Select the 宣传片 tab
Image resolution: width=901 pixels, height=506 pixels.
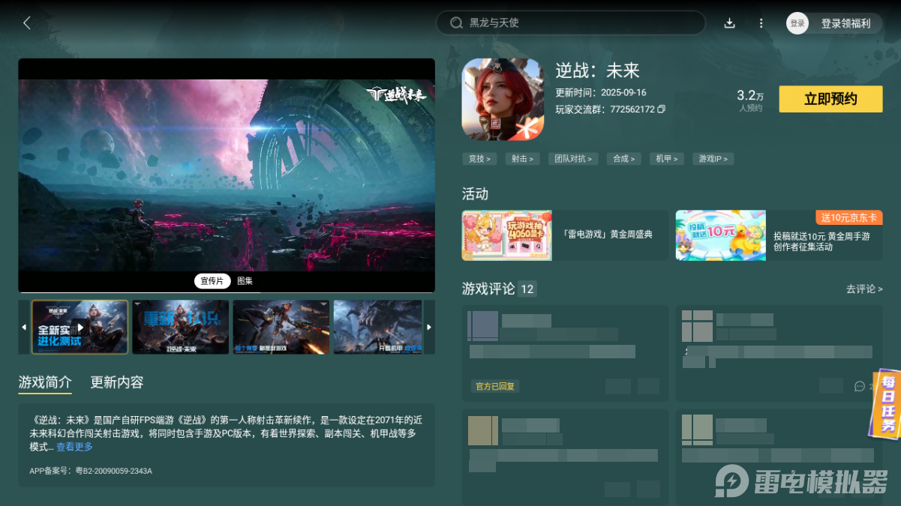point(212,280)
